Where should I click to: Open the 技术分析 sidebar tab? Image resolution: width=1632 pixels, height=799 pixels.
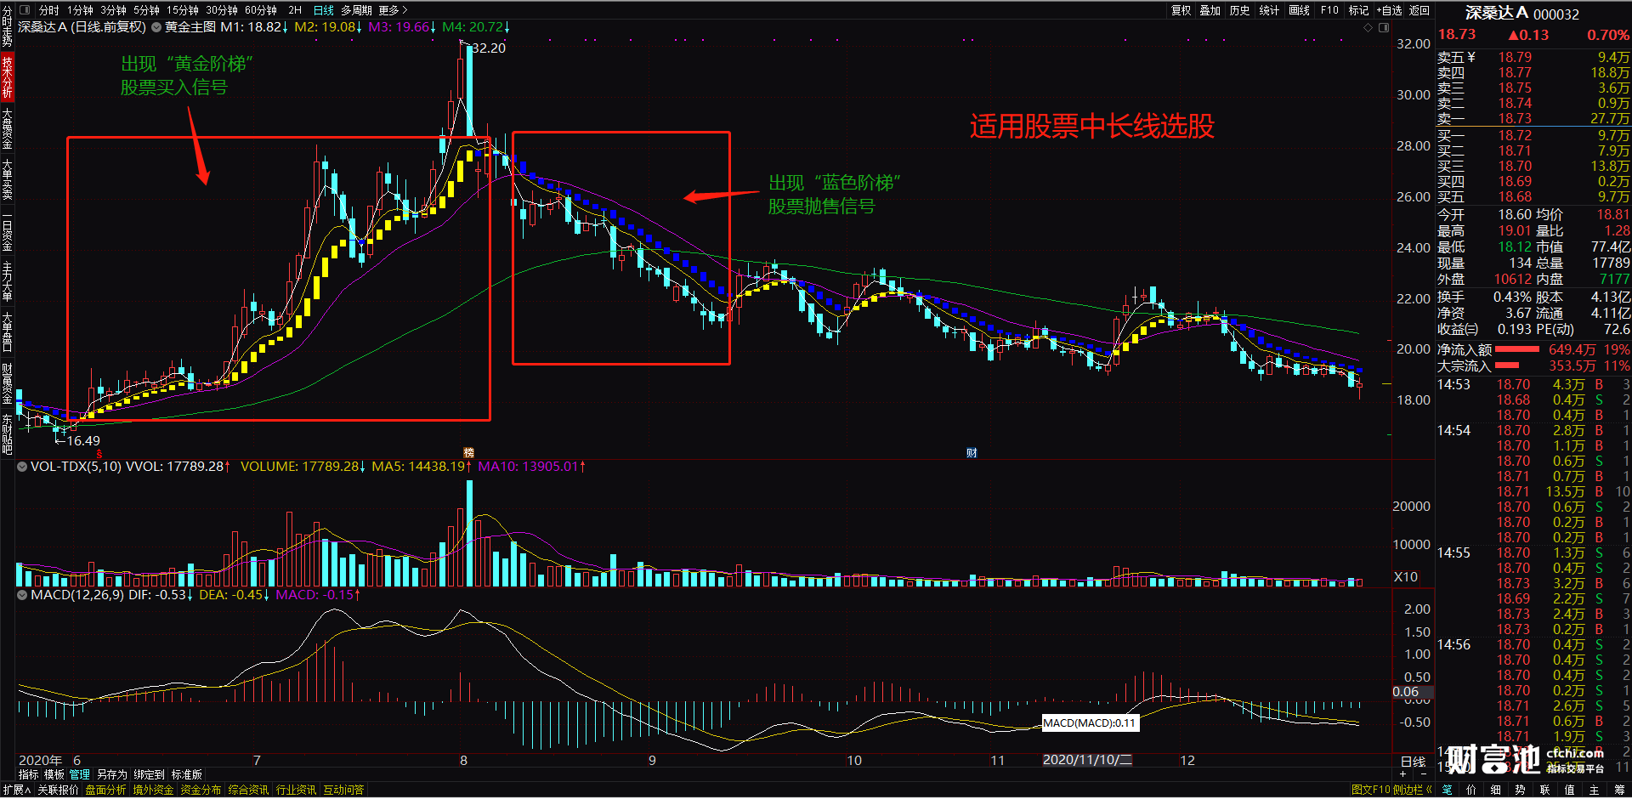7,77
